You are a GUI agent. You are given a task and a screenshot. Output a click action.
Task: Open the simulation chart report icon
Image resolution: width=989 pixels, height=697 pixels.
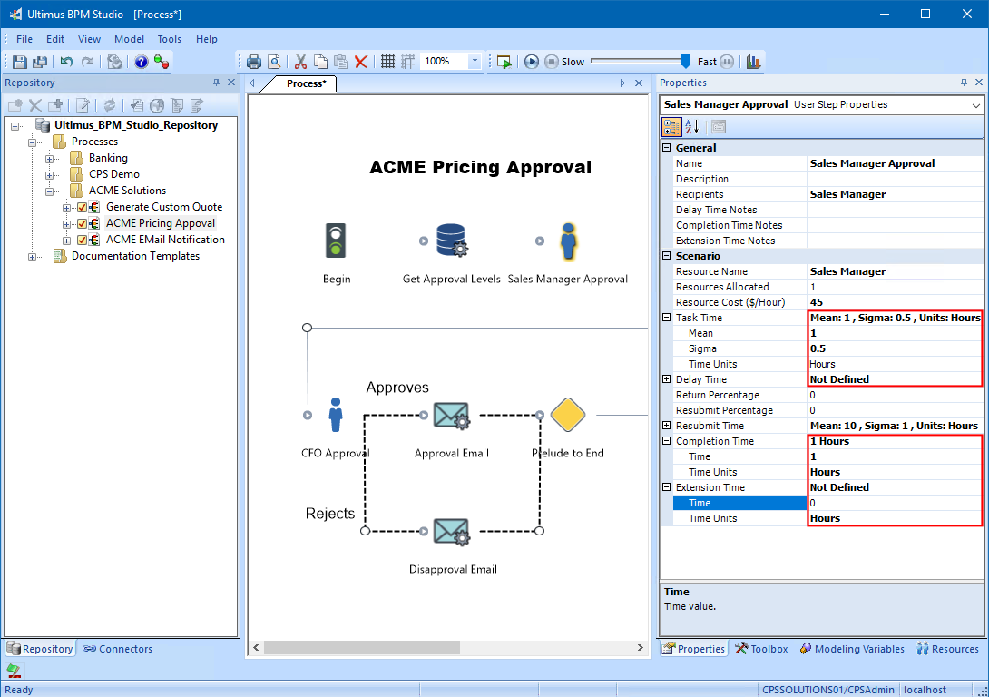click(x=753, y=62)
